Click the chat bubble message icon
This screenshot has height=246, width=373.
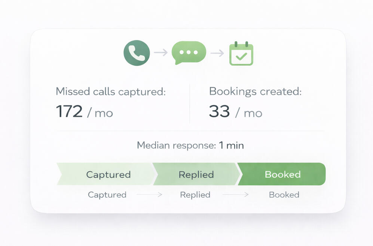[189, 53]
